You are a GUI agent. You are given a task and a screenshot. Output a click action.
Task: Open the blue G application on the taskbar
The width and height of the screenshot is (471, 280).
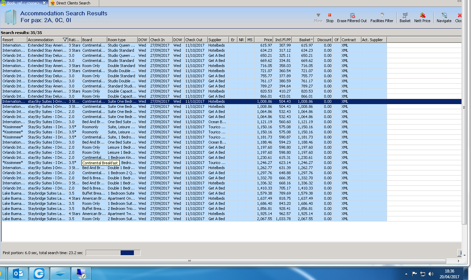39,274
